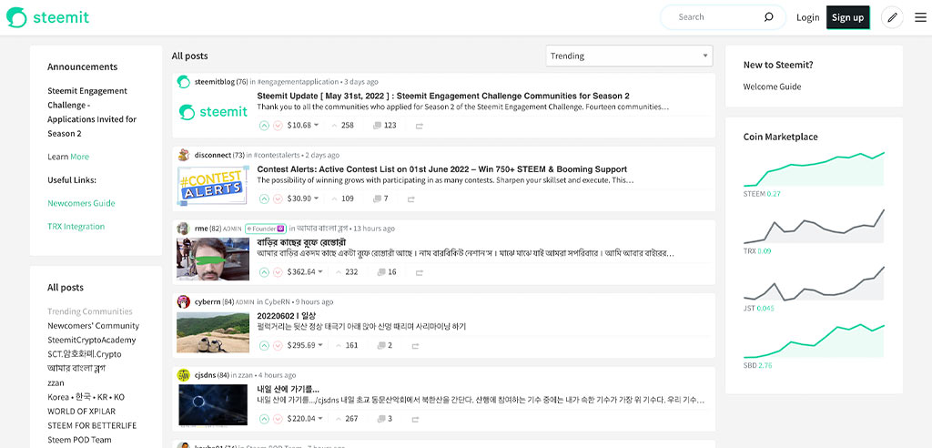This screenshot has width=932, height=448.
Task: Open the Welcome Guide link
Action: (772, 87)
